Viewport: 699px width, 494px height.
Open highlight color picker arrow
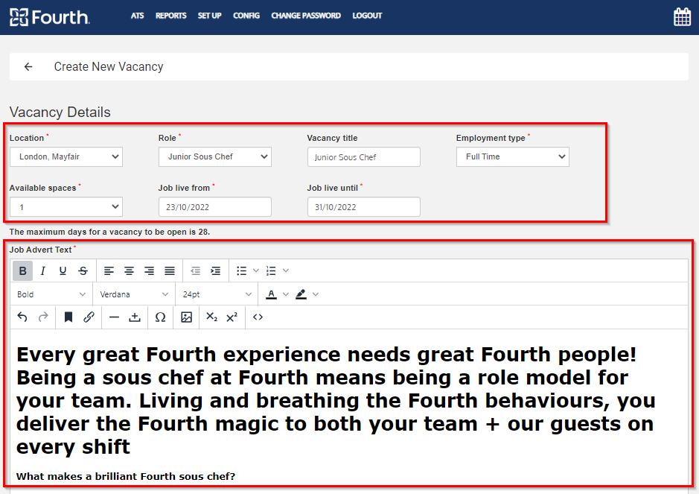[316, 294]
